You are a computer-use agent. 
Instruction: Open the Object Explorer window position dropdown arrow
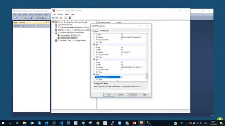tap(44, 22)
